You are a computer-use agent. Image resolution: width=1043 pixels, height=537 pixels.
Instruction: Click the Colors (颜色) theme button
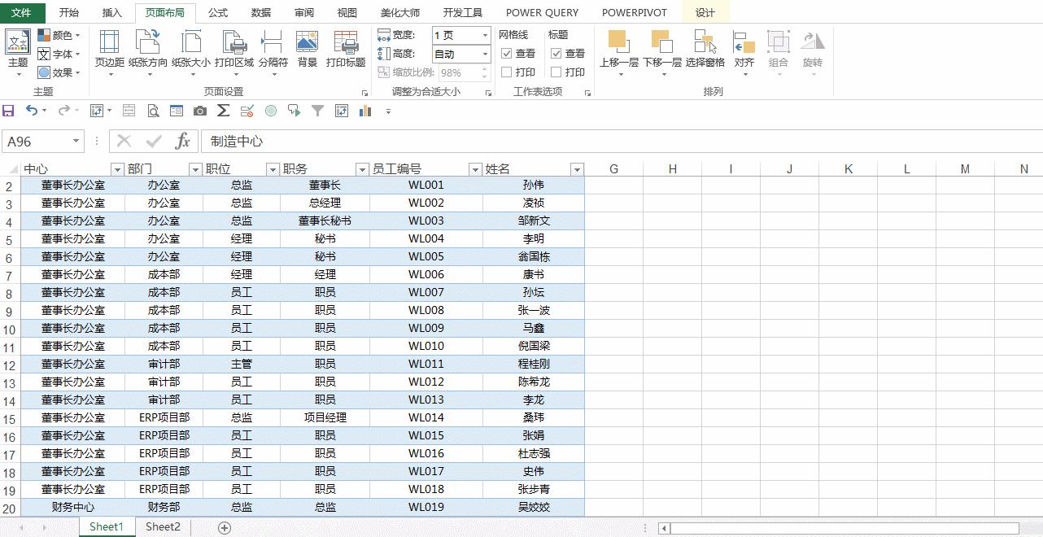pos(59,35)
